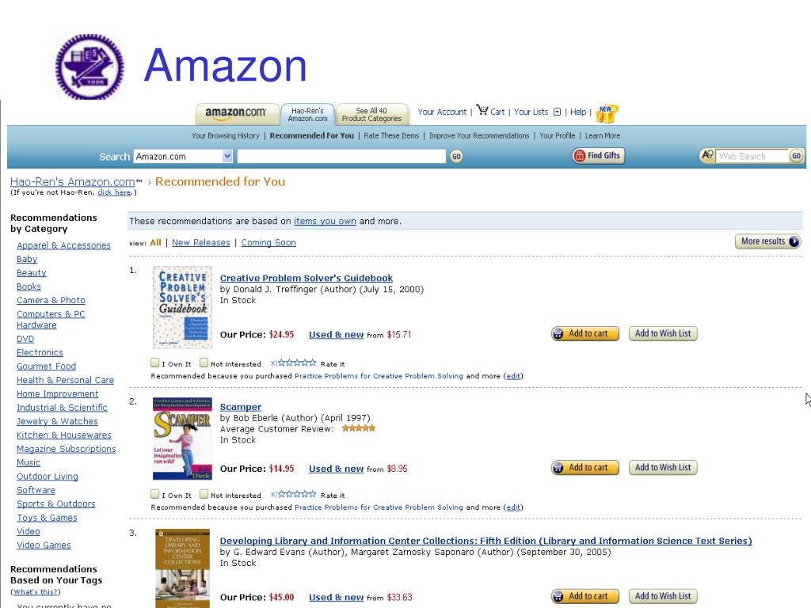Click the Find Gifts button
Viewport: 811px width, 608px height.
599,155
